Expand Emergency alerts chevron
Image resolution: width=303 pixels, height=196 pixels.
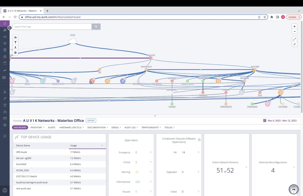[151, 152]
